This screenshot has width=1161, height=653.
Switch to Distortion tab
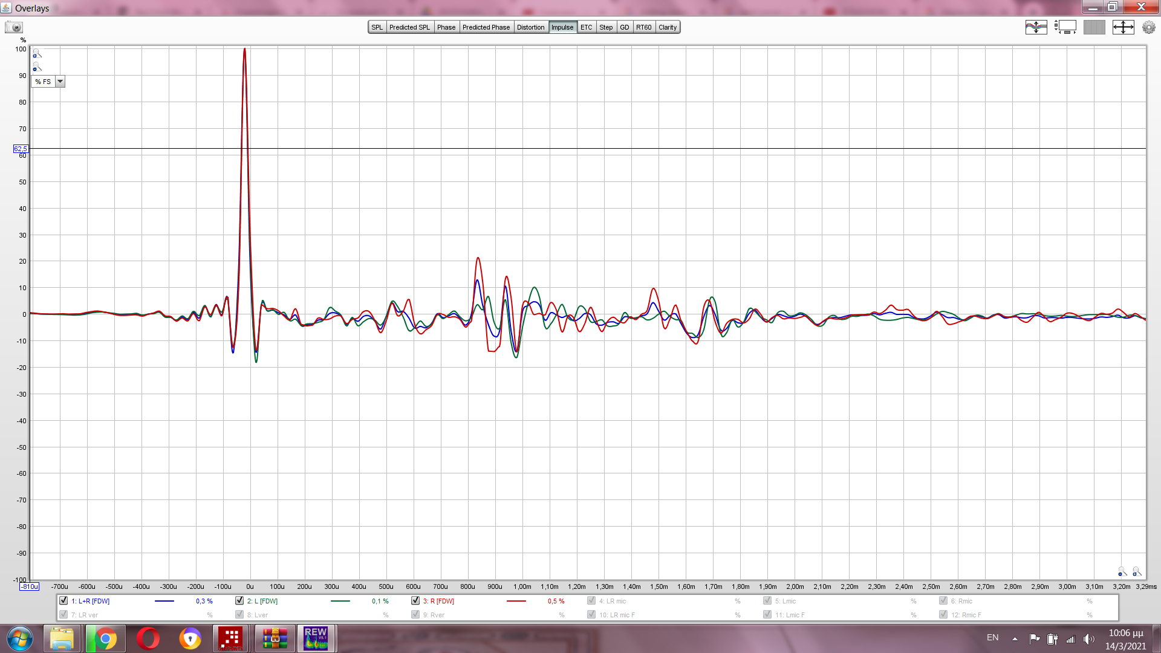click(531, 27)
